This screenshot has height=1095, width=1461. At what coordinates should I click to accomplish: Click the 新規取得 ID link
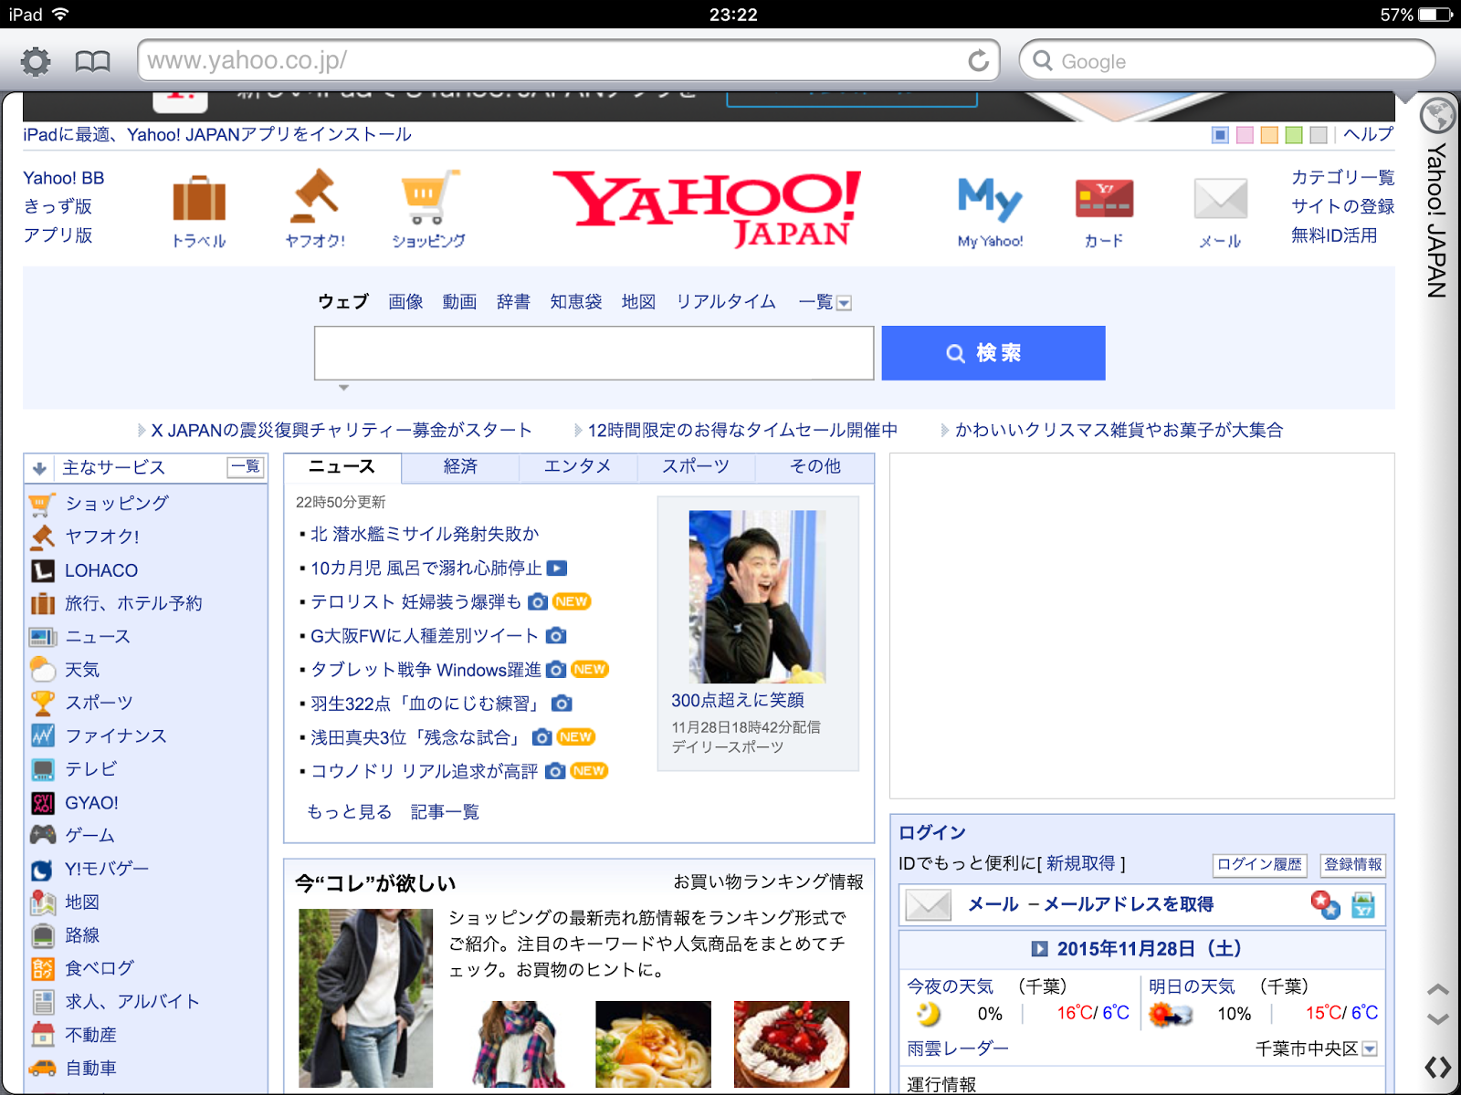coord(1081,863)
